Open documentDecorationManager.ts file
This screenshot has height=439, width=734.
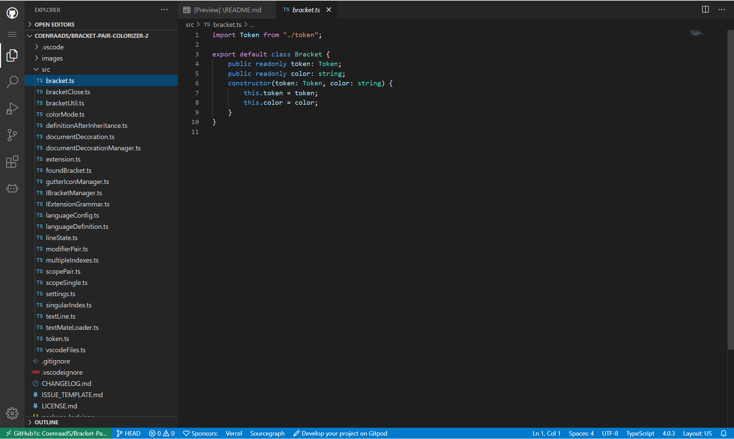[101, 148]
